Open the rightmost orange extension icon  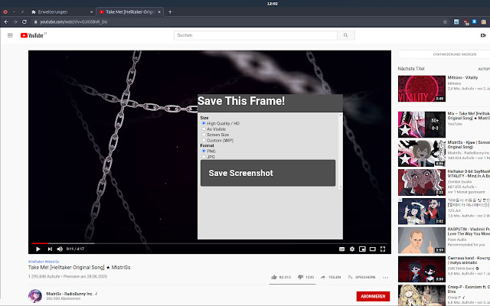coord(484,22)
